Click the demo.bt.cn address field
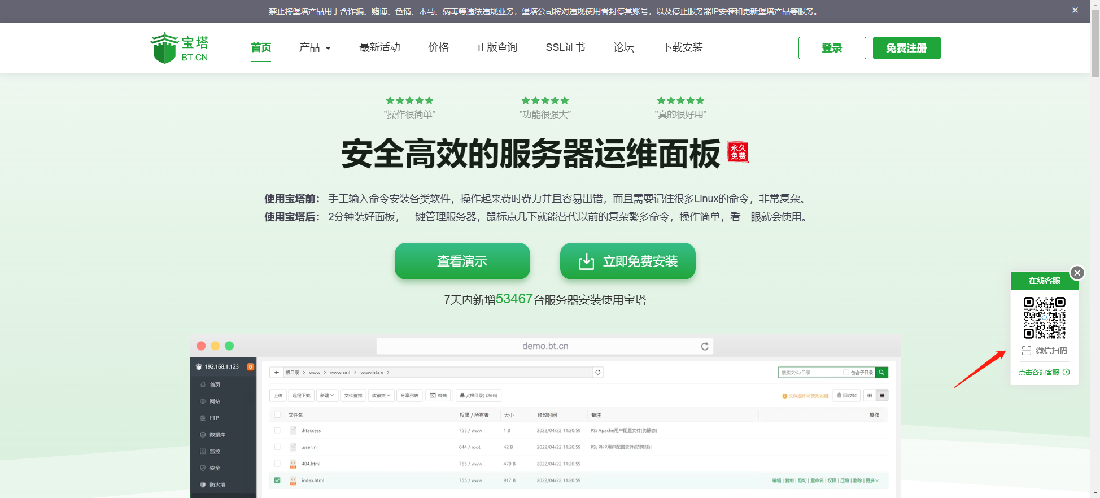1100x498 pixels. coord(545,346)
